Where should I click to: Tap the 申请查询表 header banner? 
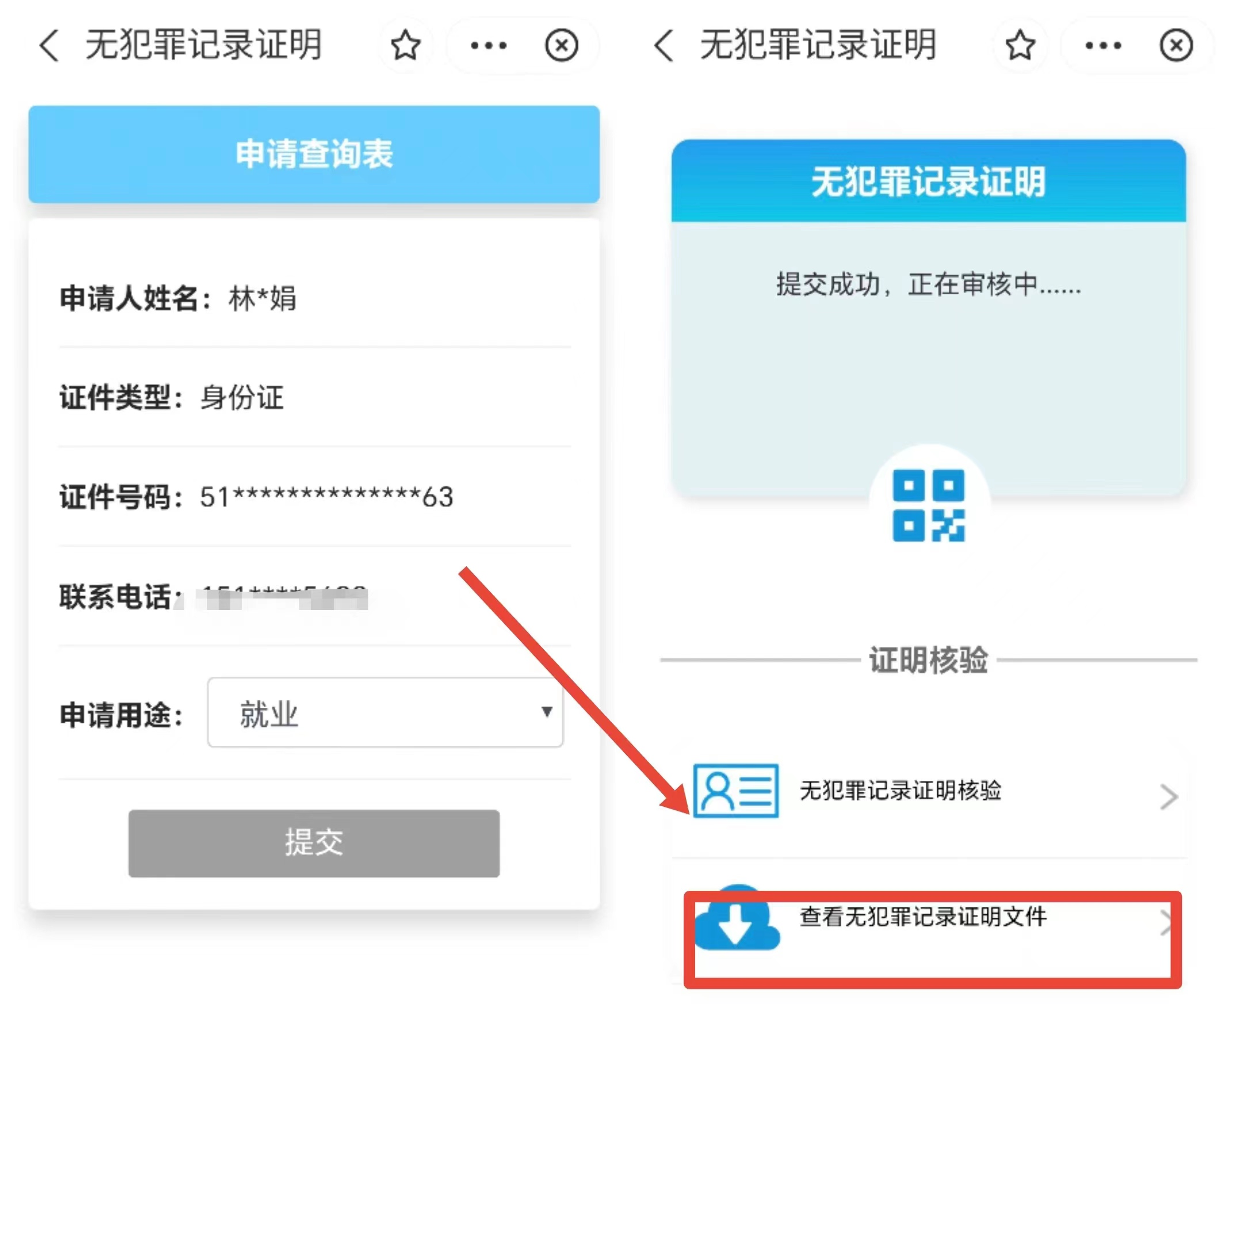(314, 154)
